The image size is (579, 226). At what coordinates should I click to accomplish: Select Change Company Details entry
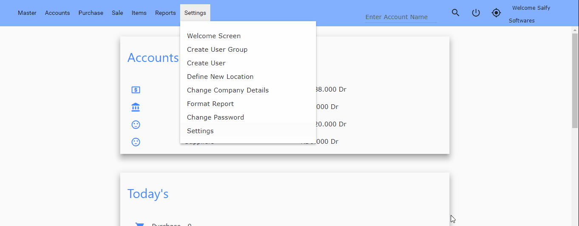click(228, 90)
